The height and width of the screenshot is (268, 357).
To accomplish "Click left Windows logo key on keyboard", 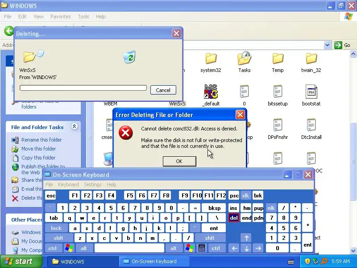I will click(x=69, y=248).
